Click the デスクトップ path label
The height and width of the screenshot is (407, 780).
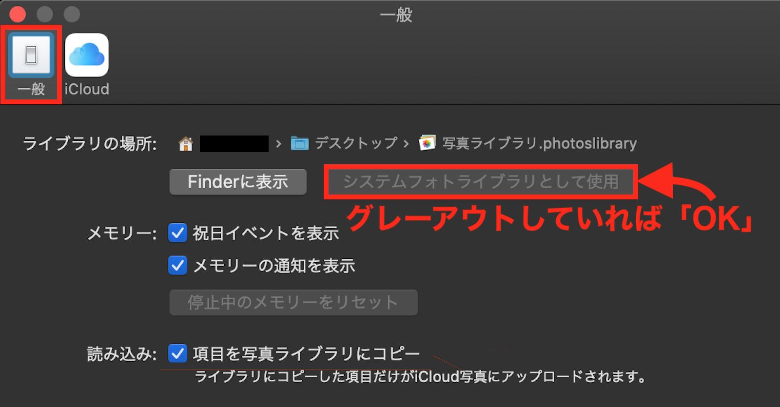(356, 143)
